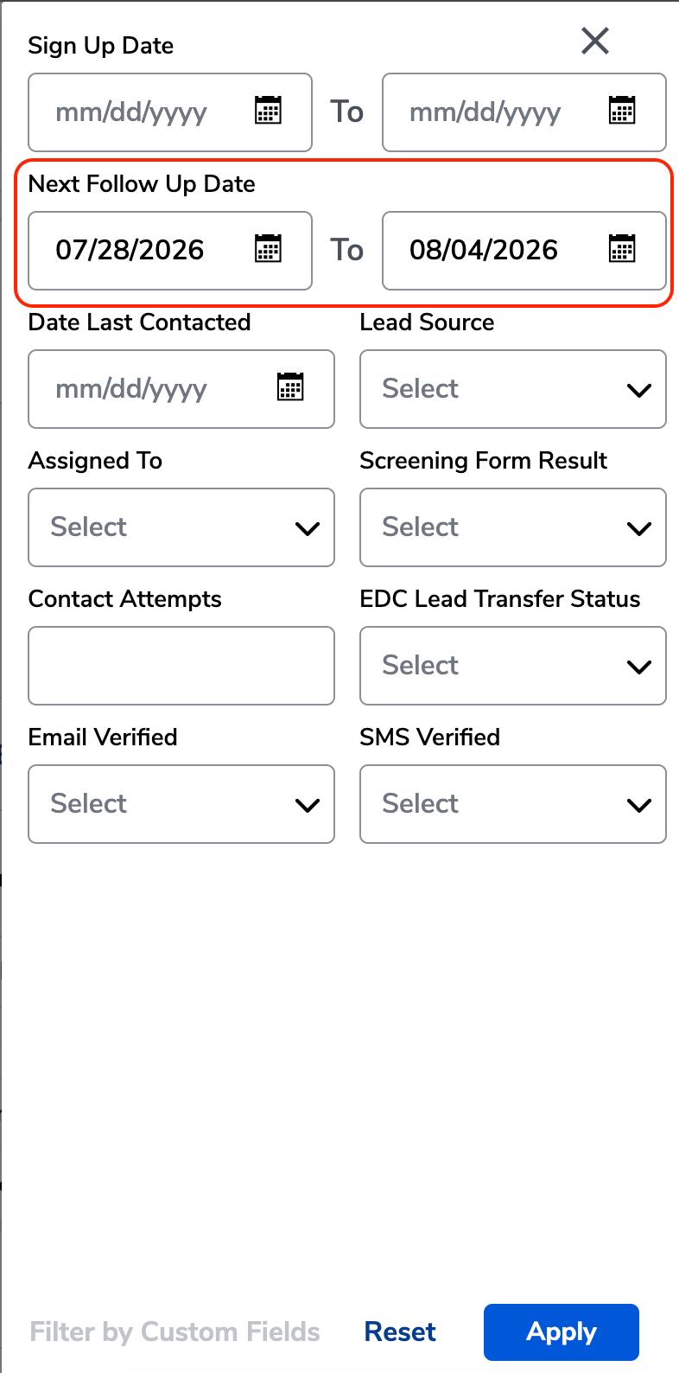Open calendar for Sign Up start date
Screen dimensions: 679x1373
[x=268, y=111]
